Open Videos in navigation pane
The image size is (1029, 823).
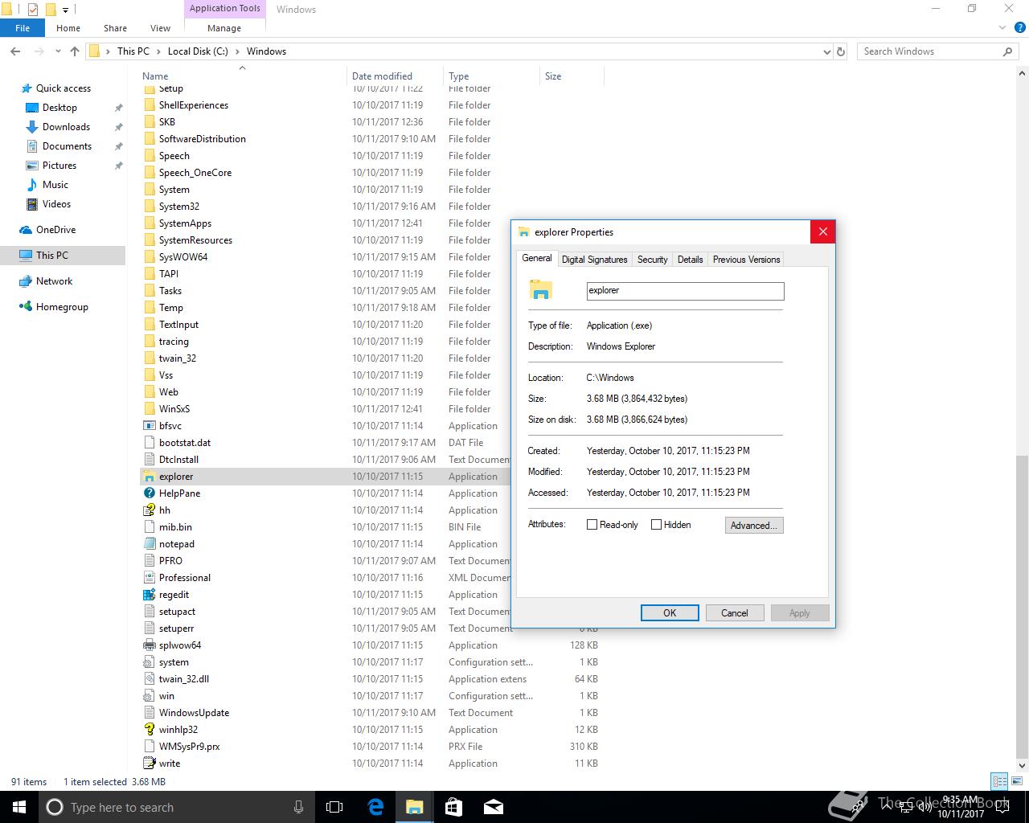tap(56, 204)
